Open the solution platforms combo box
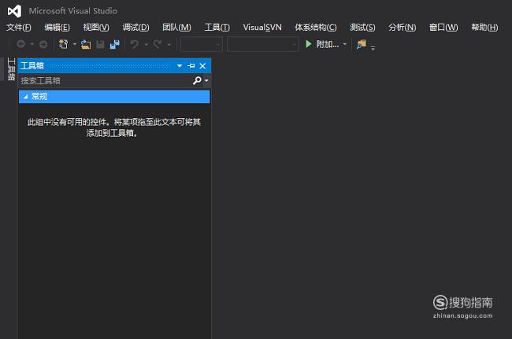 pyautogui.click(x=262, y=44)
